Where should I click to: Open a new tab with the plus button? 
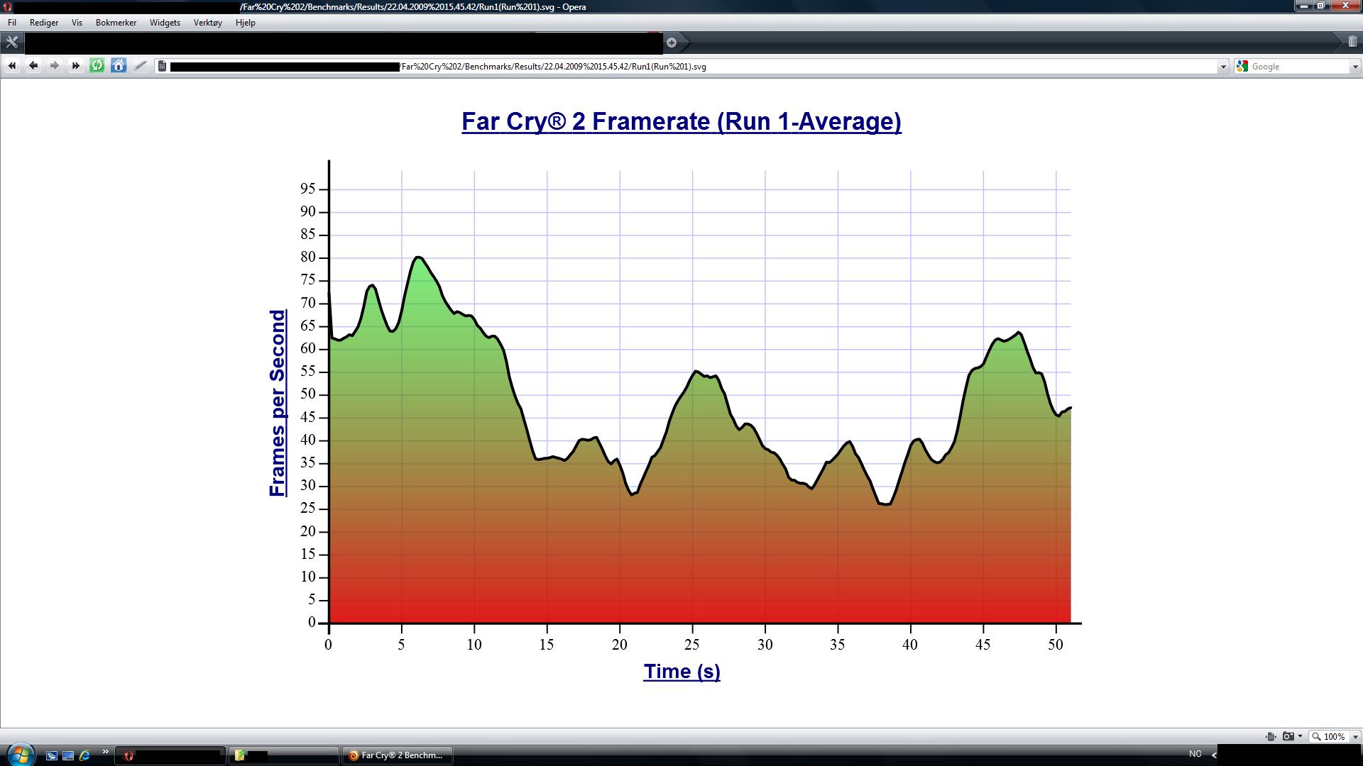pos(672,43)
